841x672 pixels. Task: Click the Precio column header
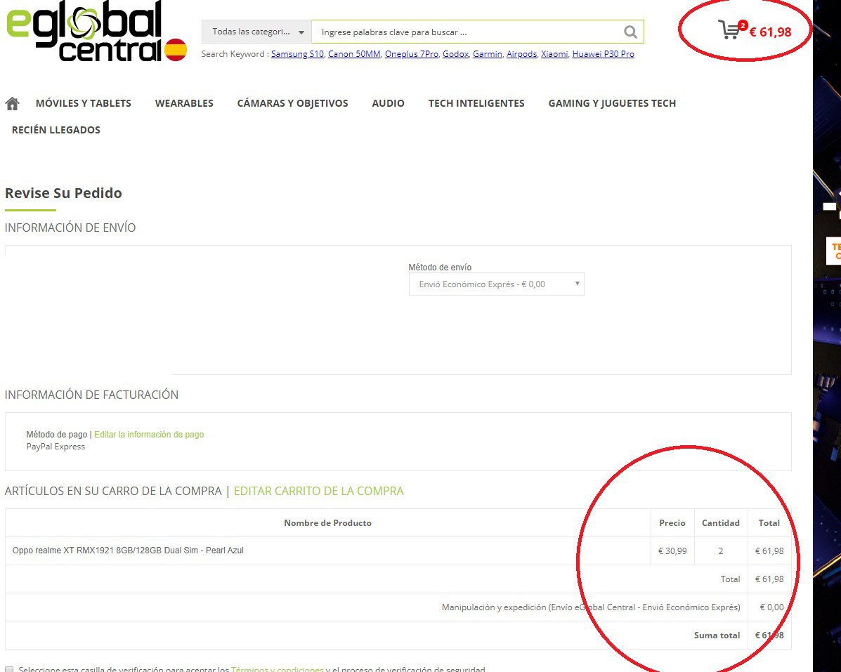pyautogui.click(x=672, y=523)
